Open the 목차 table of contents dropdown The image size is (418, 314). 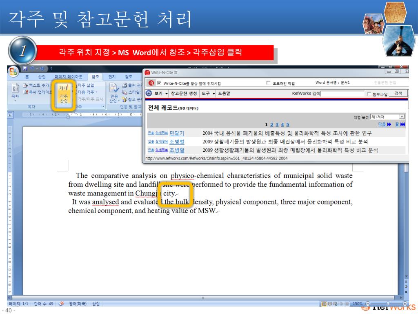pyautogui.click(x=15, y=92)
